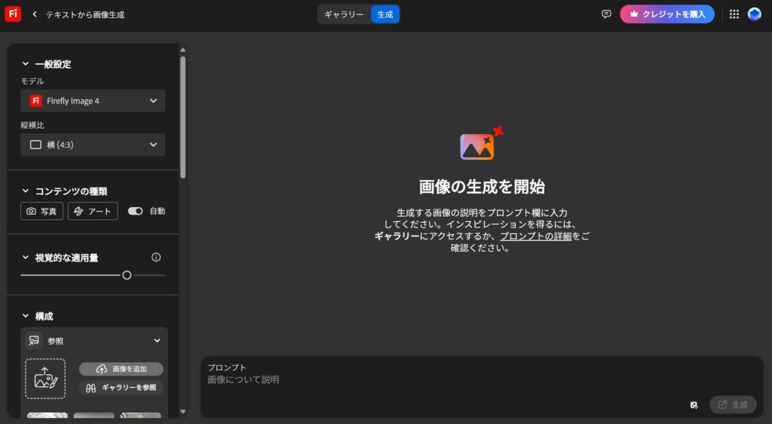
Task: Switch to the ギャラリー tab
Action: pos(344,14)
